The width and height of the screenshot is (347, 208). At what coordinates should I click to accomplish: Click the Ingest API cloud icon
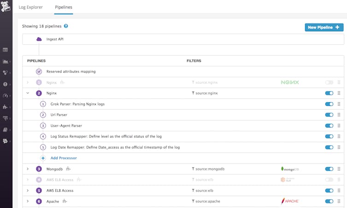tap(39, 39)
